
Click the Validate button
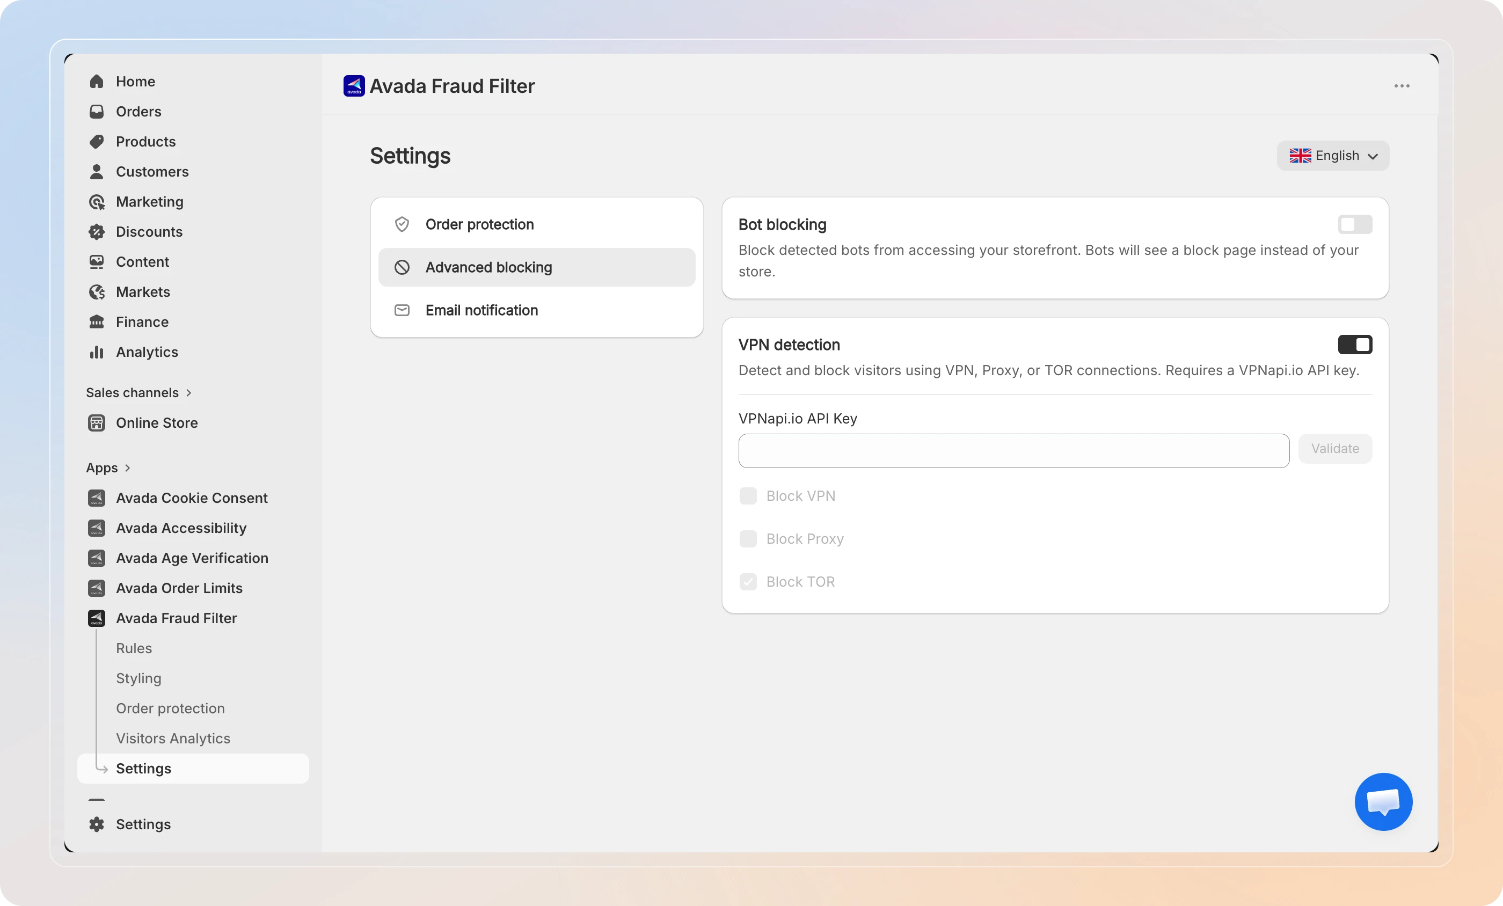point(1336,448)
